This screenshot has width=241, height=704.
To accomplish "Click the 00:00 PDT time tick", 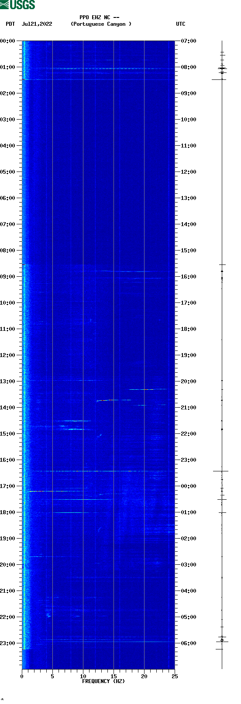I will click(x=7, y=41).
